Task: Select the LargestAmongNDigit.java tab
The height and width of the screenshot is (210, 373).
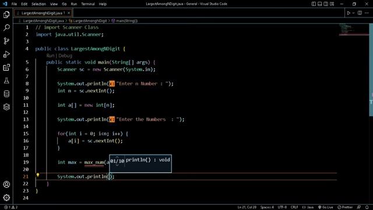Action: click(x=43, y=13)
